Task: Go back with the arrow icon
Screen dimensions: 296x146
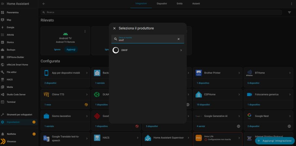Action: click(44, 4)
